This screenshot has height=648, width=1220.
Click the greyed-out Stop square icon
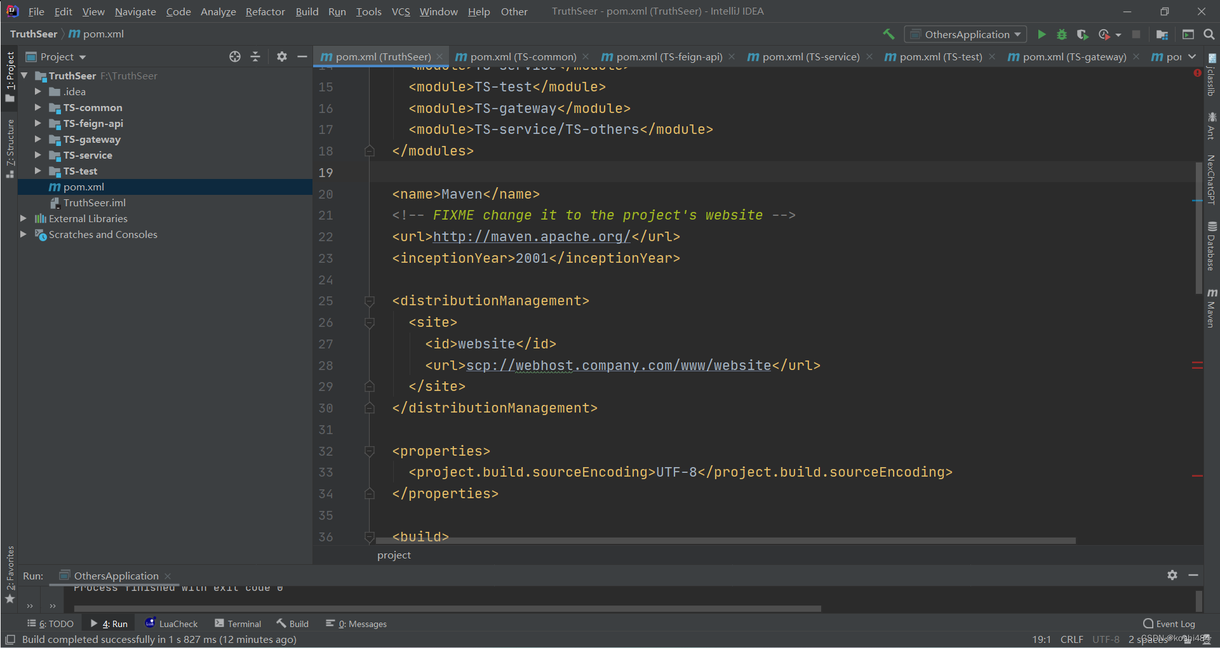1136,34
